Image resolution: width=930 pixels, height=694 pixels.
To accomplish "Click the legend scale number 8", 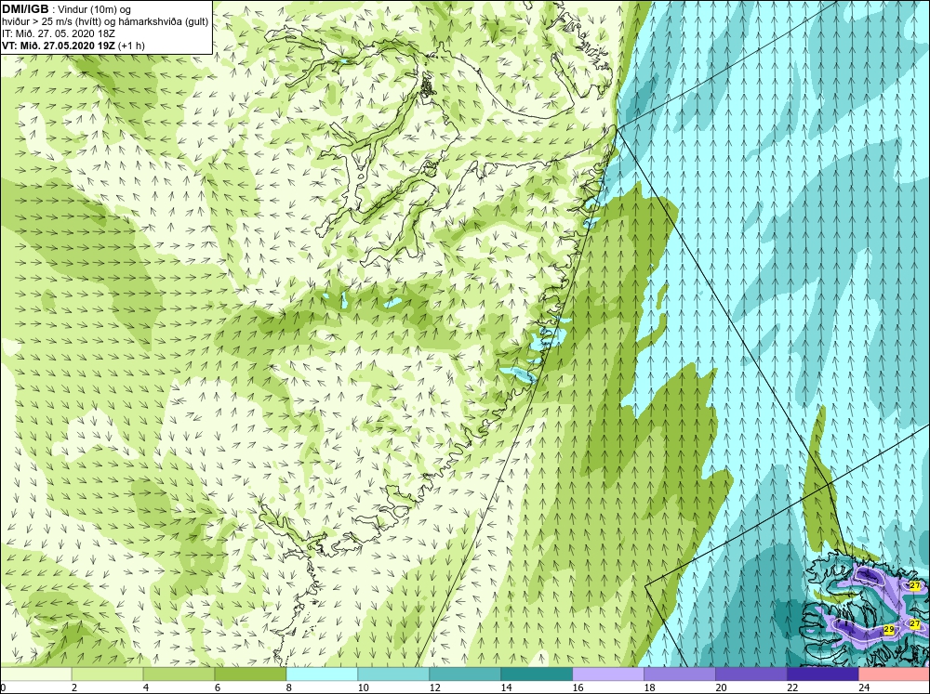I will 289,687.
